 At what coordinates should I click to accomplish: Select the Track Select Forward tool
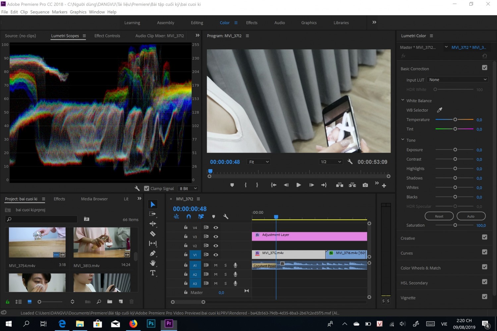pos(152,214)
